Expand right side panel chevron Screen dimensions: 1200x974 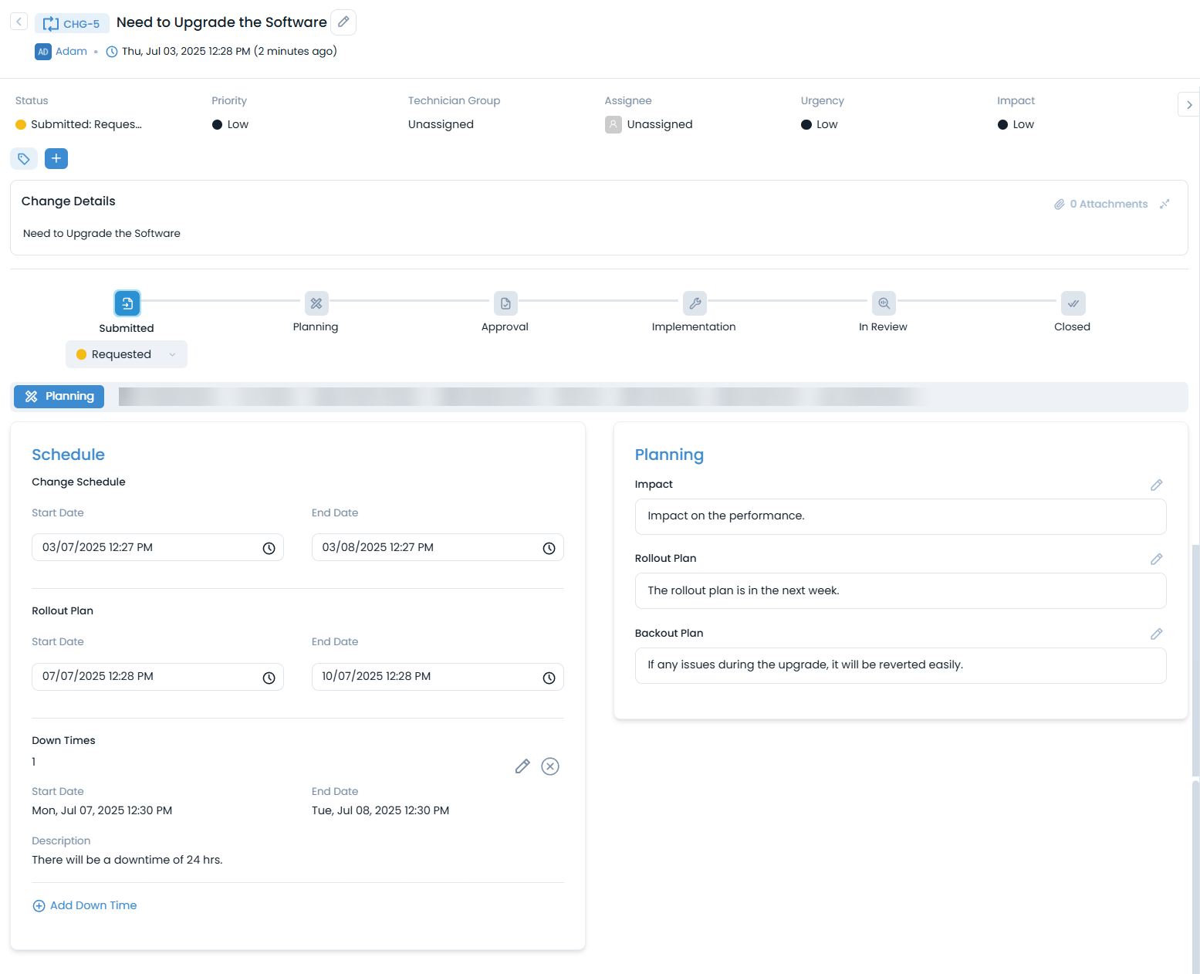click(1188, 104)
